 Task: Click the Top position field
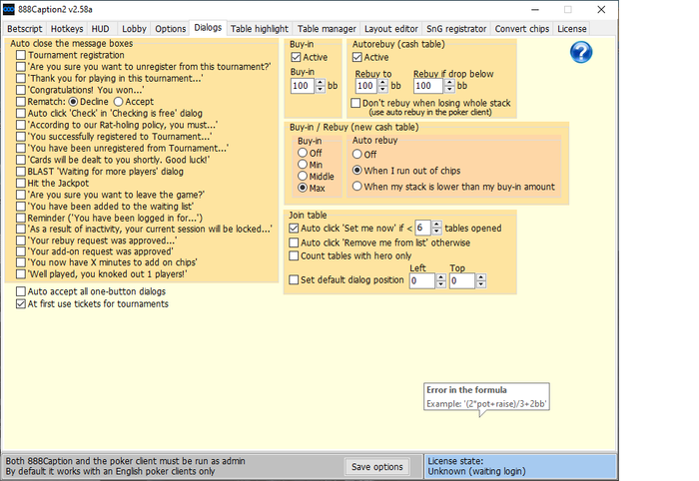[x=461, y=280]
